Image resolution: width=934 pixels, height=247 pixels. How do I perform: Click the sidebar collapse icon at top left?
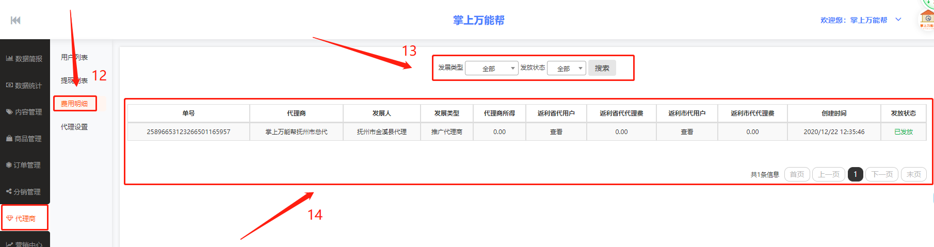(15, 20)
